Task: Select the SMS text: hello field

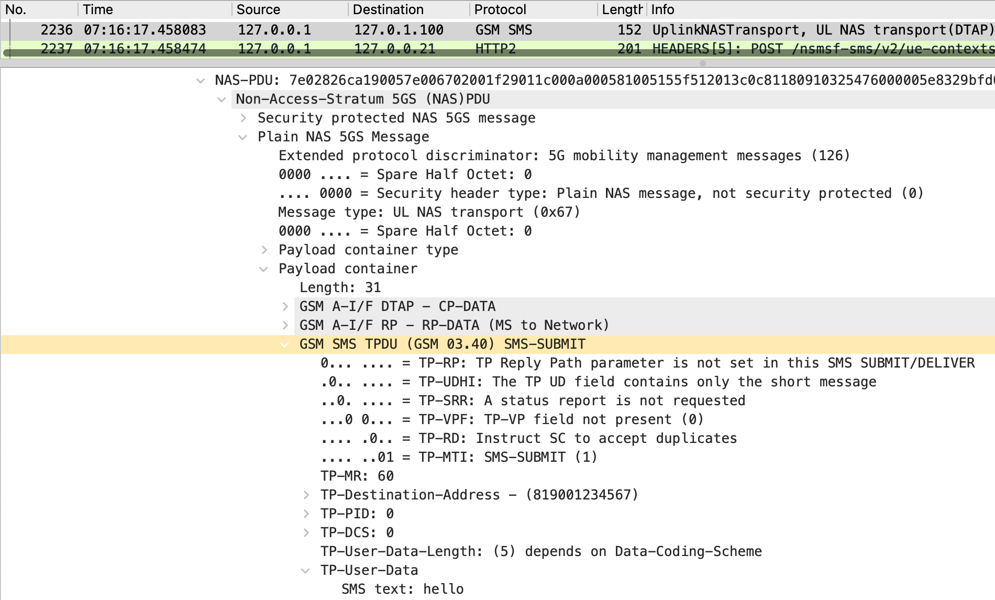Action: coord(402,590)
